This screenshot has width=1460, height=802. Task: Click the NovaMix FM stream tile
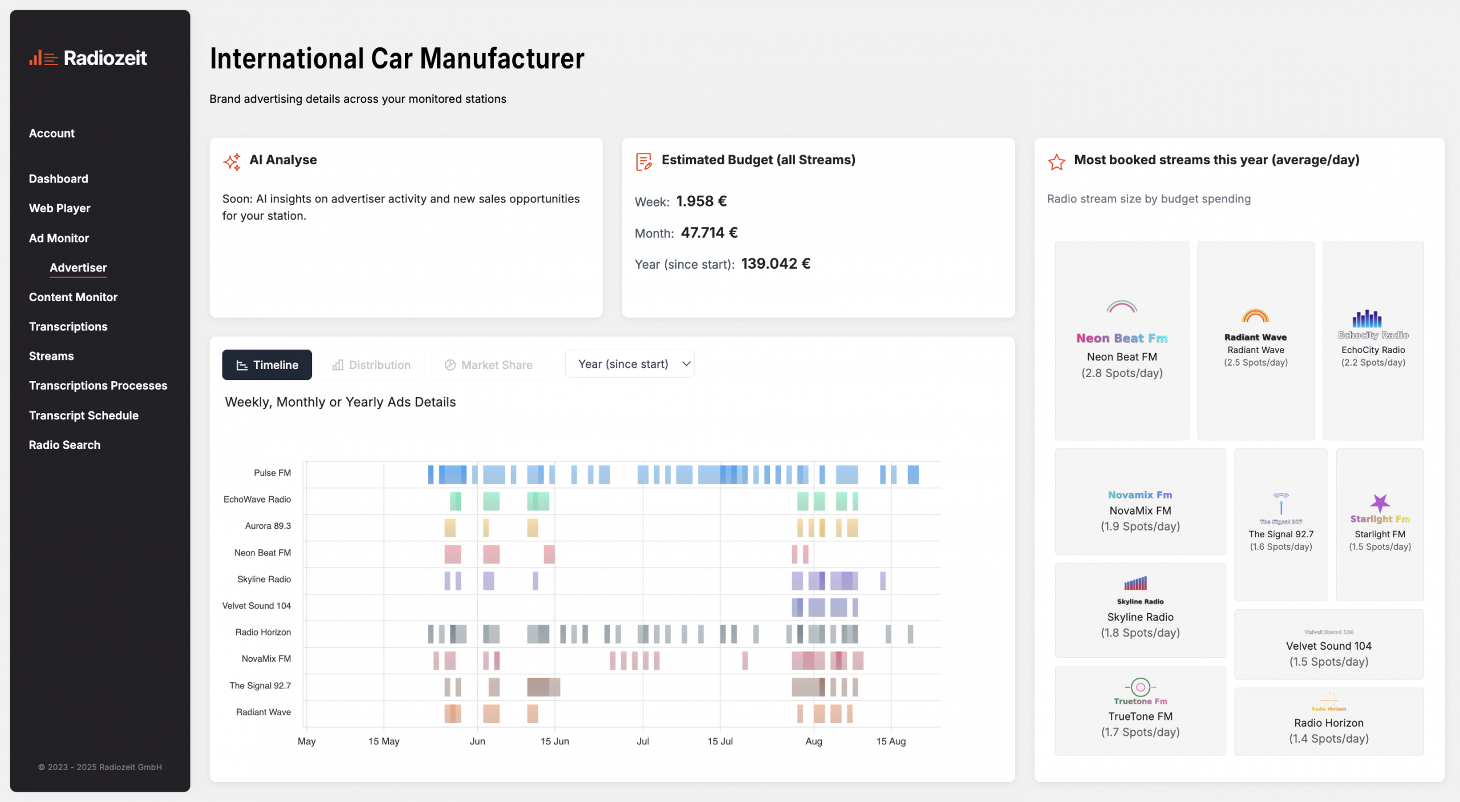tap(1139, 502)
